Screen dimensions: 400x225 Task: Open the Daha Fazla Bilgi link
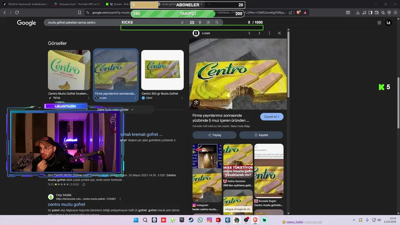[x=240, y=126]
